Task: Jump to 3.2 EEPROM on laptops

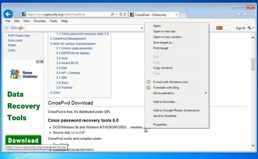Action: (x=73, y=53)
